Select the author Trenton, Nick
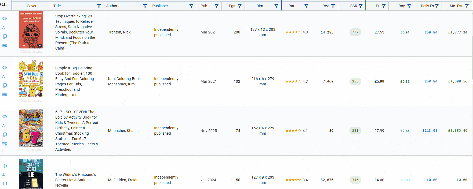Screen dimensions: 473x189 (119, 32)
